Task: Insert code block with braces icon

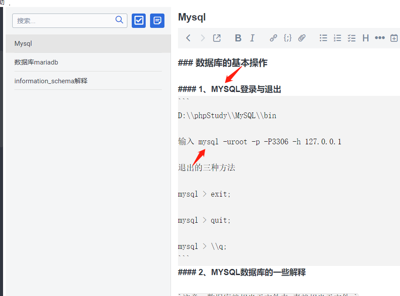Action: pyautogui.click(x=287, y=38)
